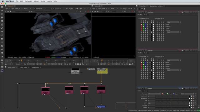200x112 pixels.
Task: Play backward in Viewer1 timeline
Action: point(37,64)
